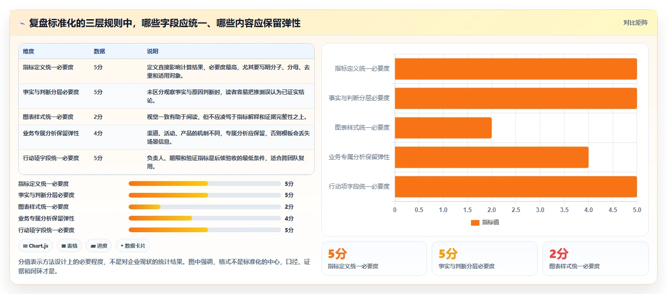Select 行动项字段统一必要度 table row name

51,158
